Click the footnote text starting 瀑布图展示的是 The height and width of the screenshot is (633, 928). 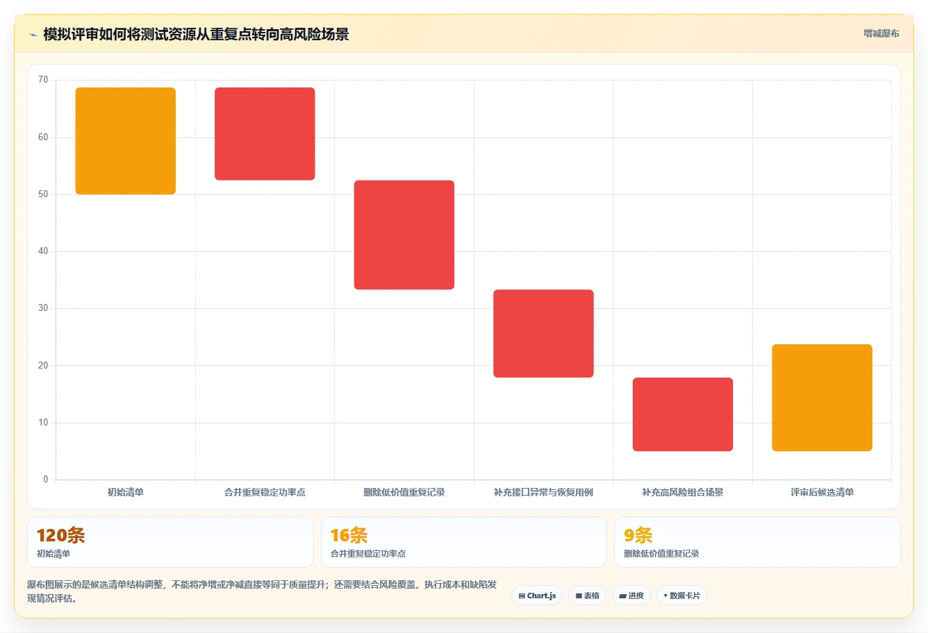262,591
